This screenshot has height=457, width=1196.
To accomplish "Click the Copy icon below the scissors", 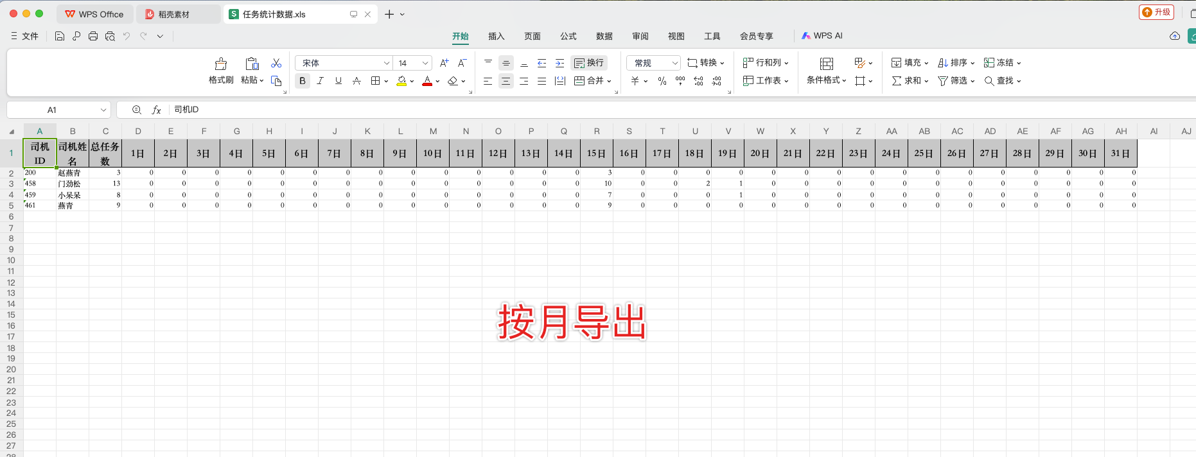I will pos(276,81).
